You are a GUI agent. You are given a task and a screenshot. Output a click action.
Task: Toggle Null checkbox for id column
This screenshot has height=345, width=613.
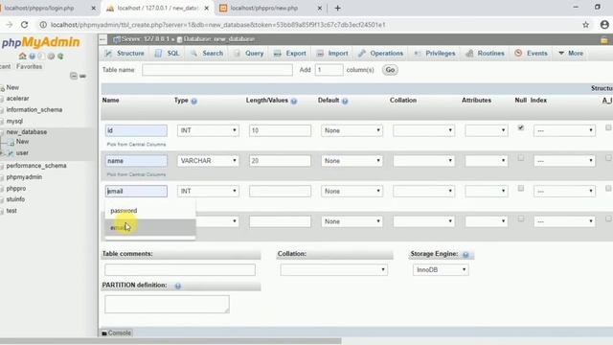520,127
